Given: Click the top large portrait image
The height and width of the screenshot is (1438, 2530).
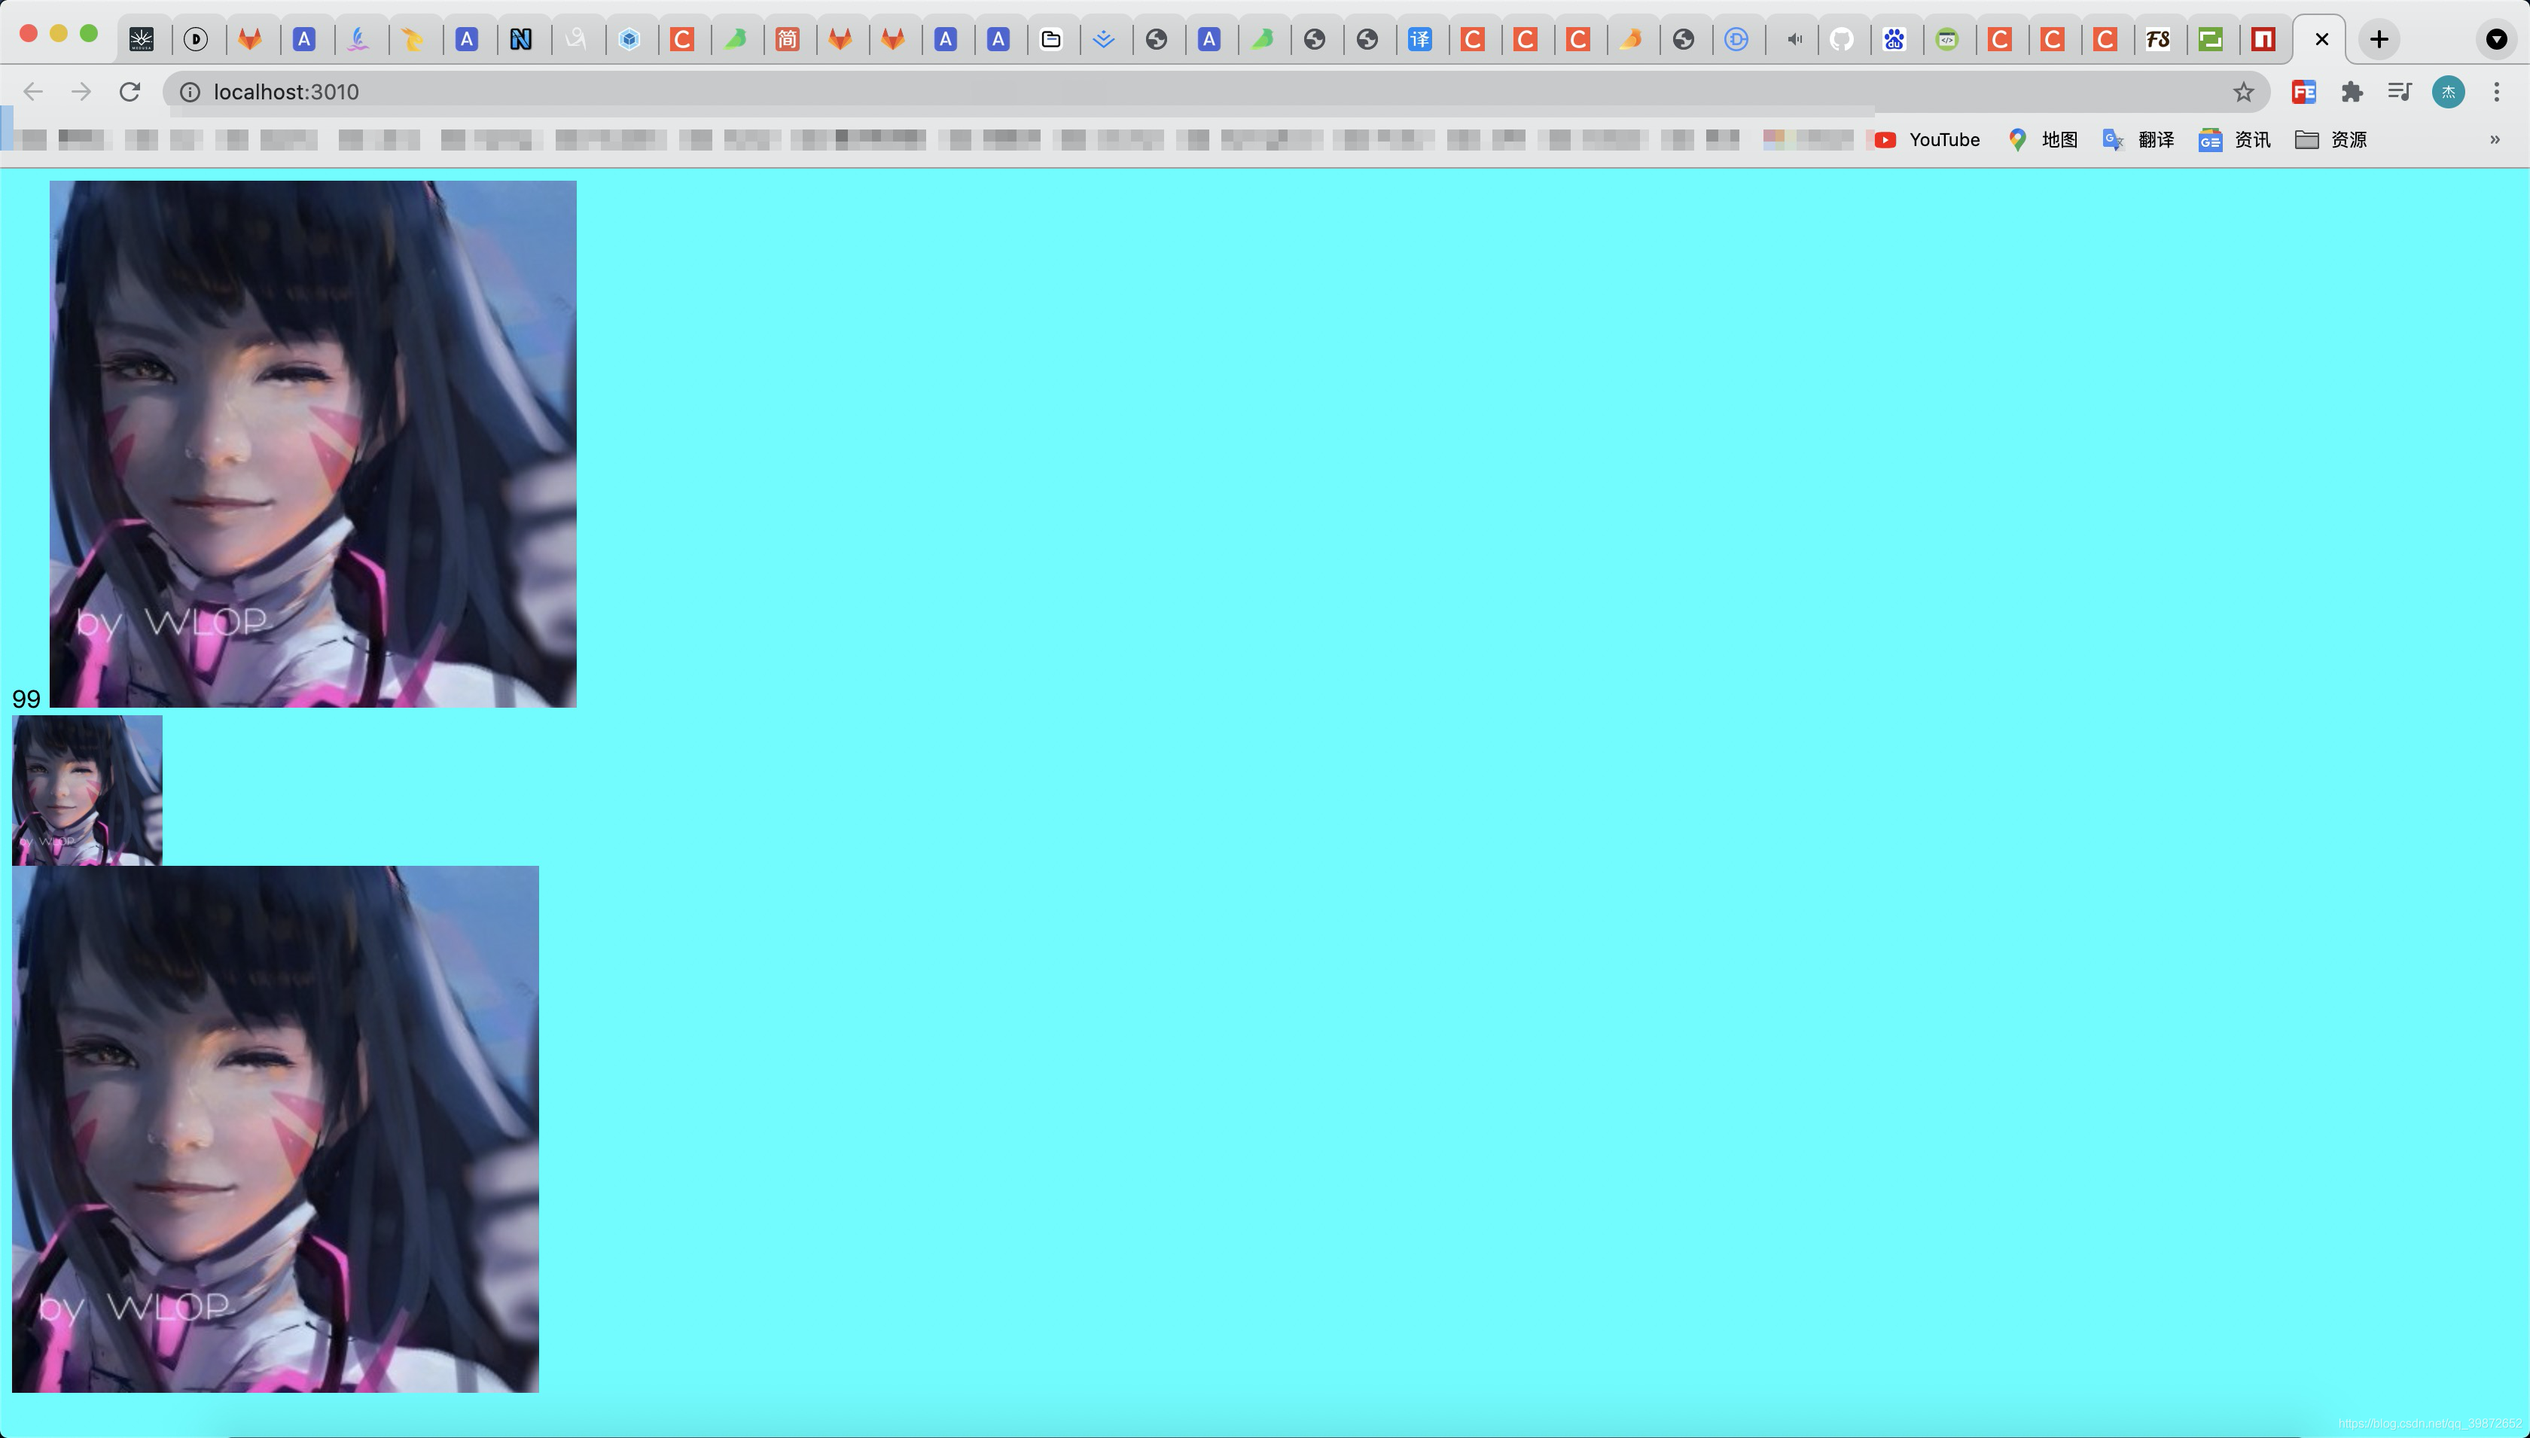Looking at the screenshot, I should 313,443.
